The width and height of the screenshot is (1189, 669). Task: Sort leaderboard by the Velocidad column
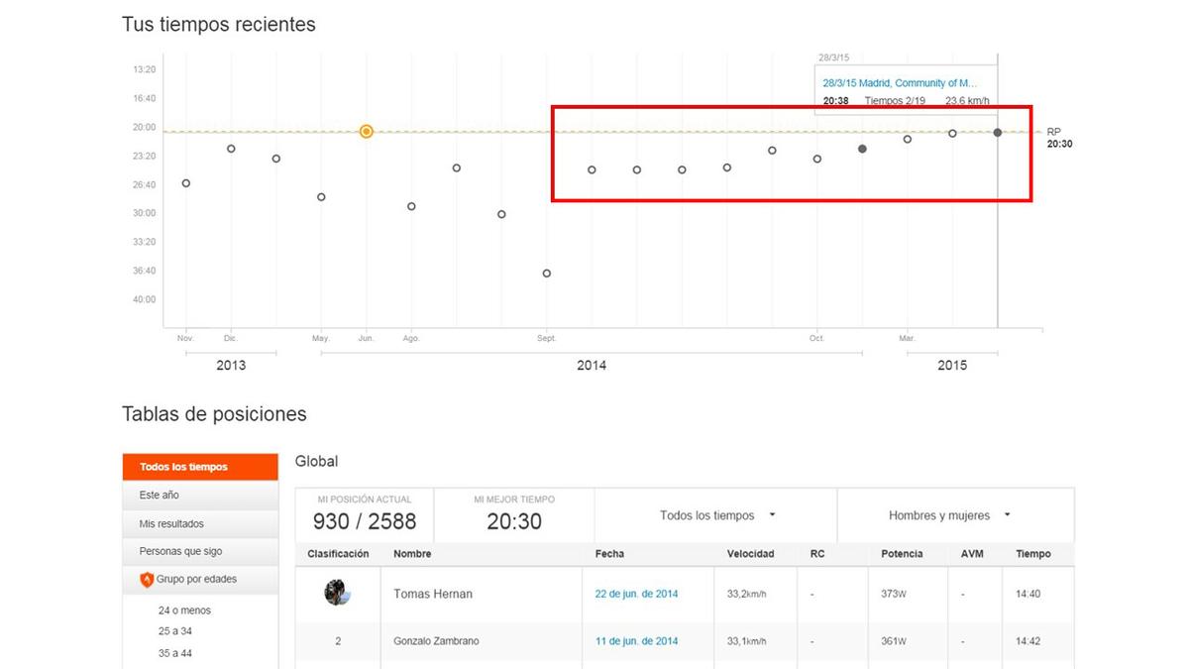click(751, 554)
